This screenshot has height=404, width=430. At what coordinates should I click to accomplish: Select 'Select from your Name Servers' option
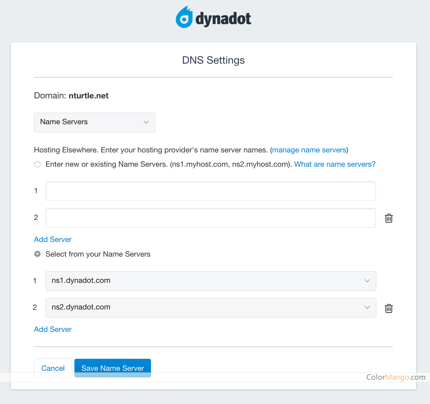pyautogui.click(x=37, y=254)
